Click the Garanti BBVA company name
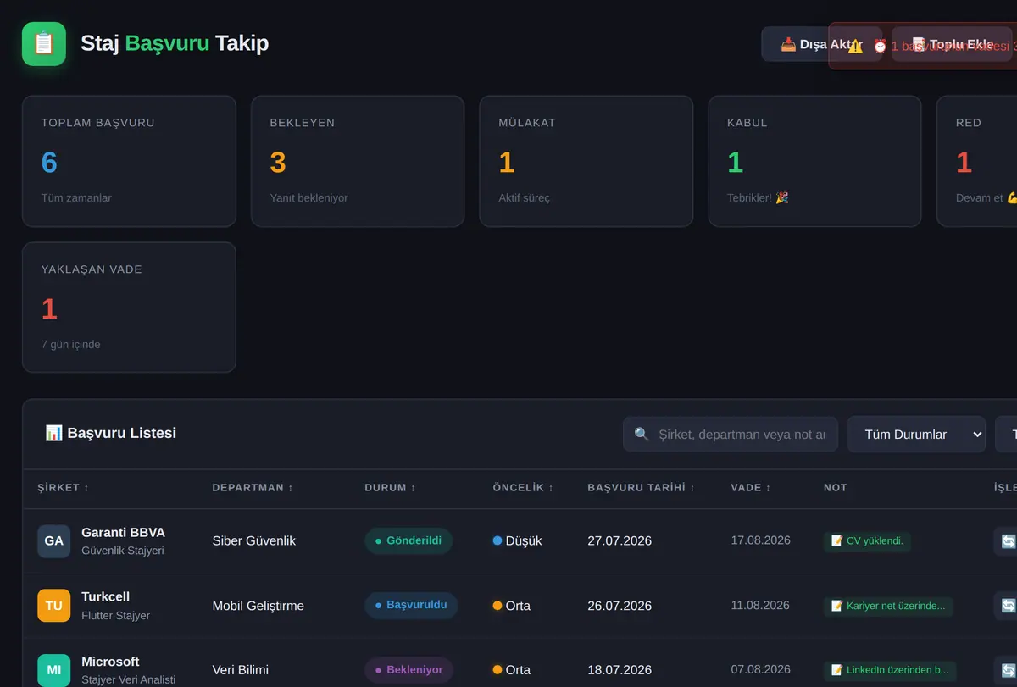This screenshot has width=1017, height=687. point(123,533)
